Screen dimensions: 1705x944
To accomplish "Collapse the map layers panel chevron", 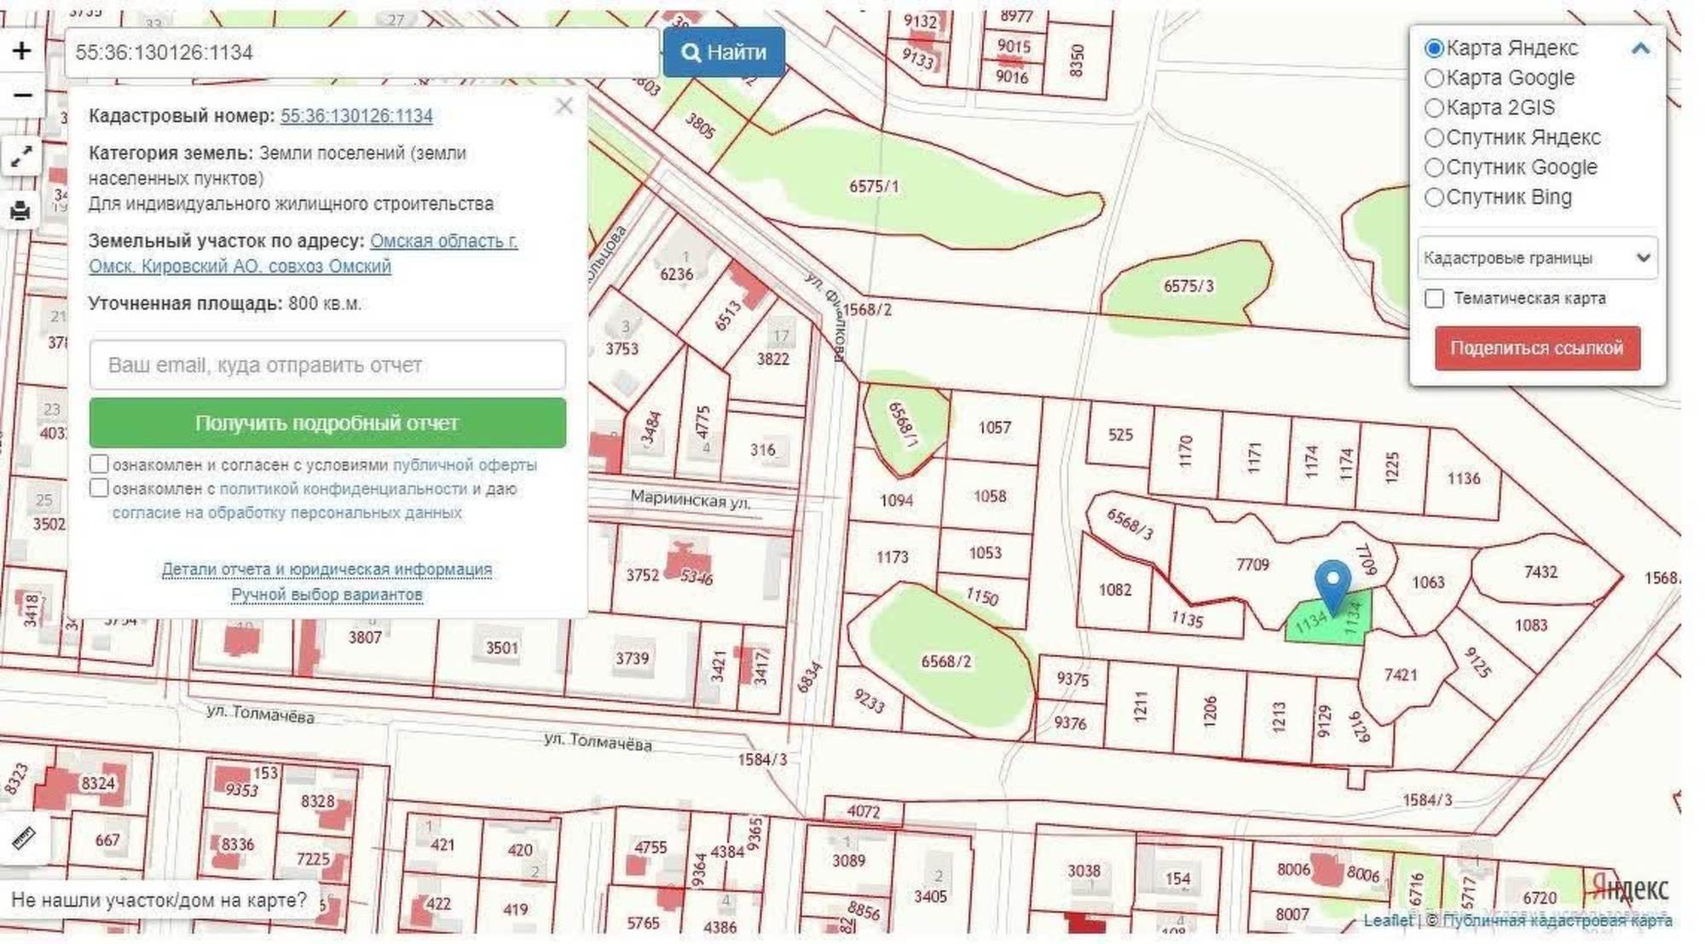I will [1640, 49].
